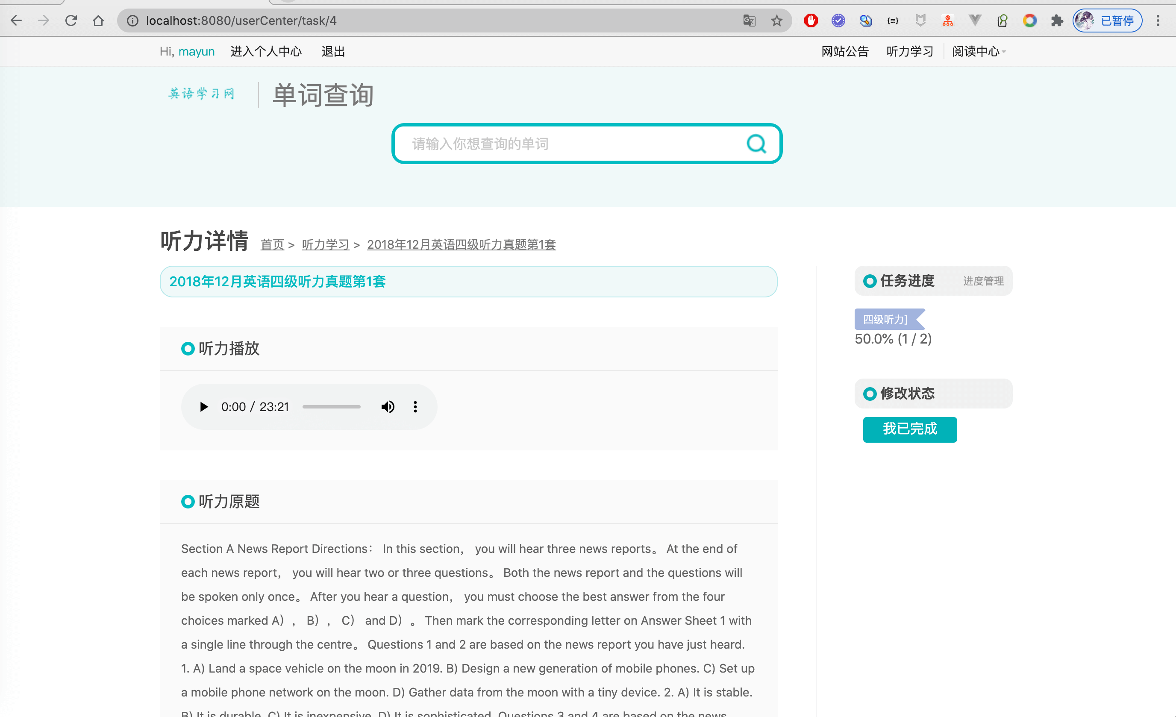1176x717 pixels.
Task: Open audio player more options menu
Action: pos(415,407)
